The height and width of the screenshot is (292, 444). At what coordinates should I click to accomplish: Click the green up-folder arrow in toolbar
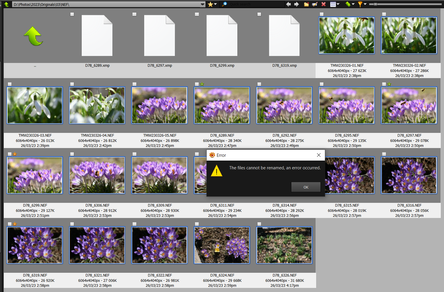6,4
